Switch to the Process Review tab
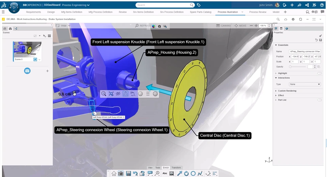 point(258,12)
